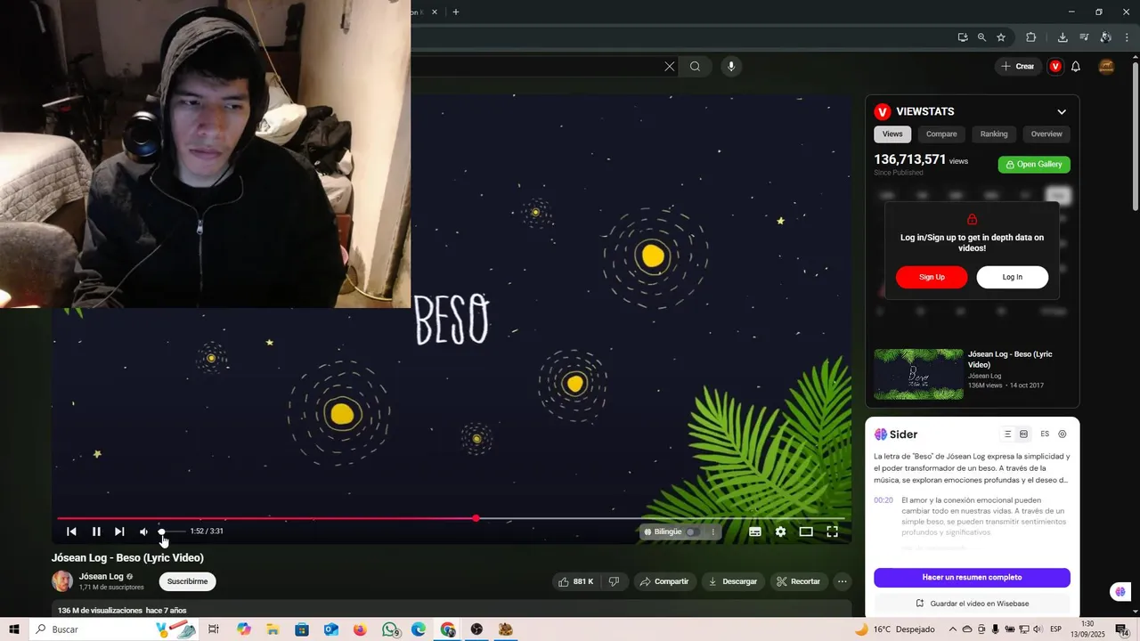Collapse the VIEWSTATS panel chevron
1140x641 pixels.
point(1062,111)
